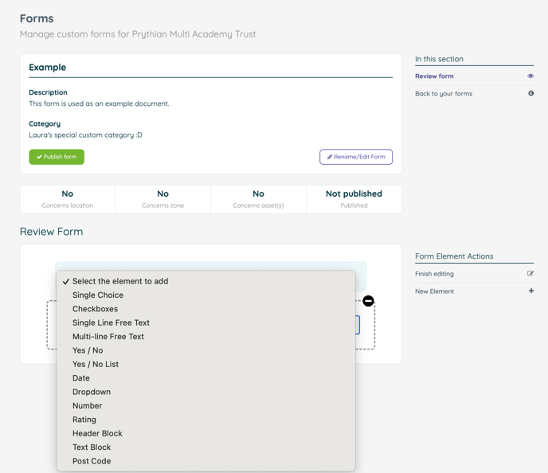
Task: Click the Form Element Actions heading
Action: pos(454,256)
